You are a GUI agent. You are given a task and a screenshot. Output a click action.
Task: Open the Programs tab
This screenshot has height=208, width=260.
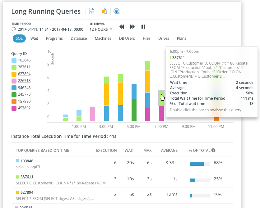click(54, 38)
